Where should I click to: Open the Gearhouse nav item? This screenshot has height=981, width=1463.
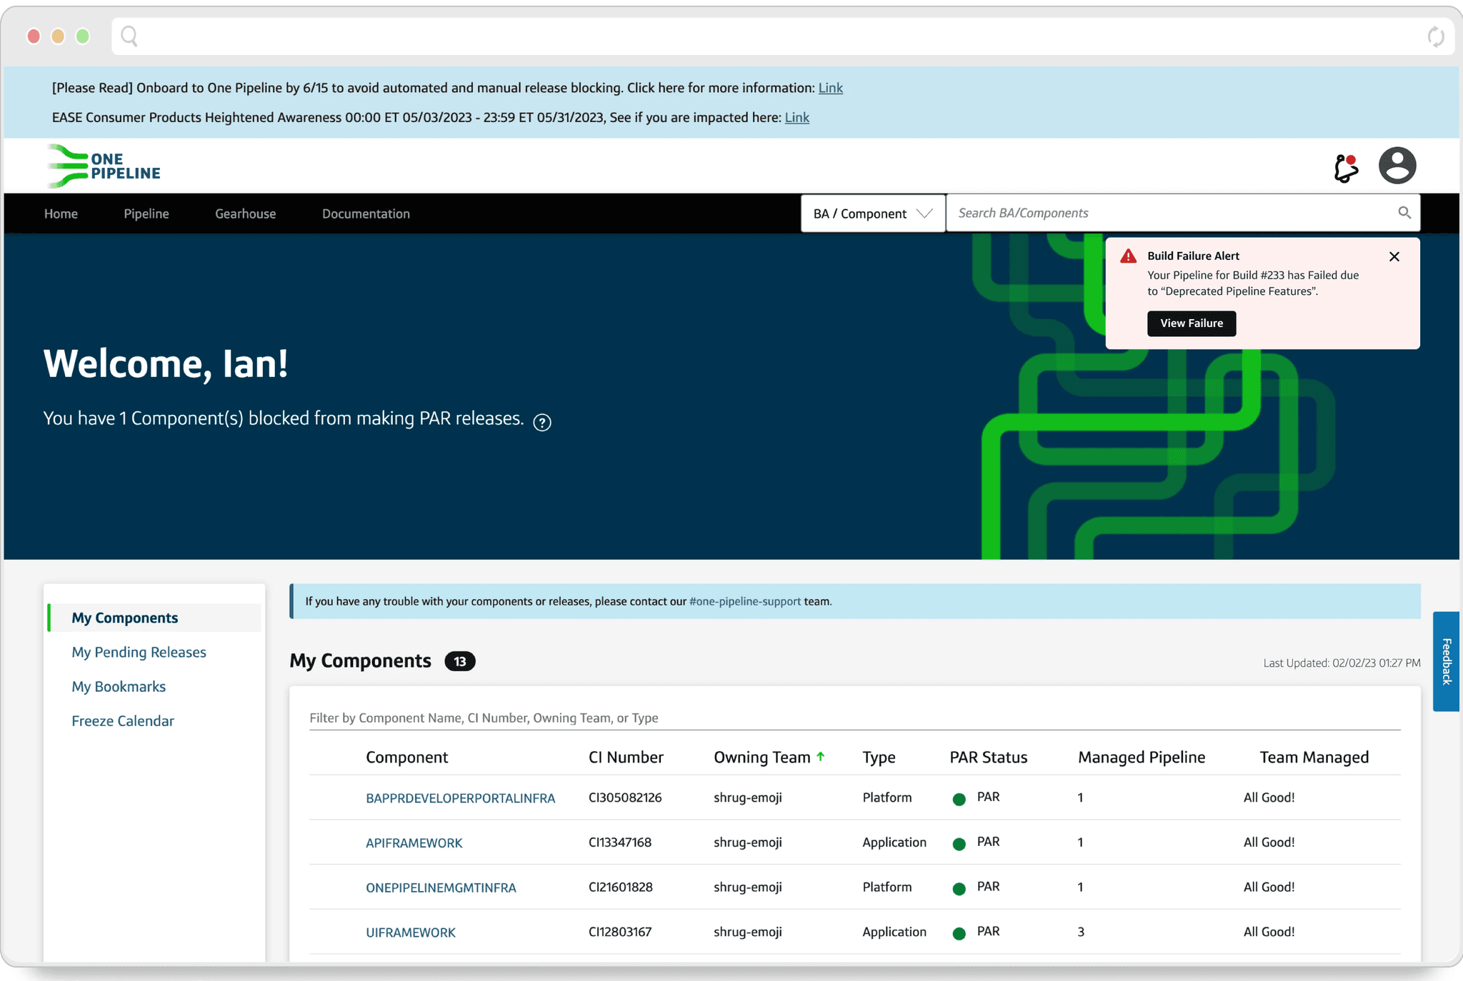click(x=246, y=213)
